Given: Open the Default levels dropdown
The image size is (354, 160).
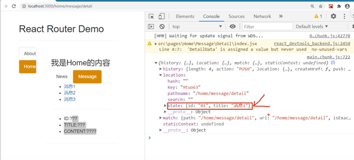Looking at the screenshot, I should click(312, 27).
